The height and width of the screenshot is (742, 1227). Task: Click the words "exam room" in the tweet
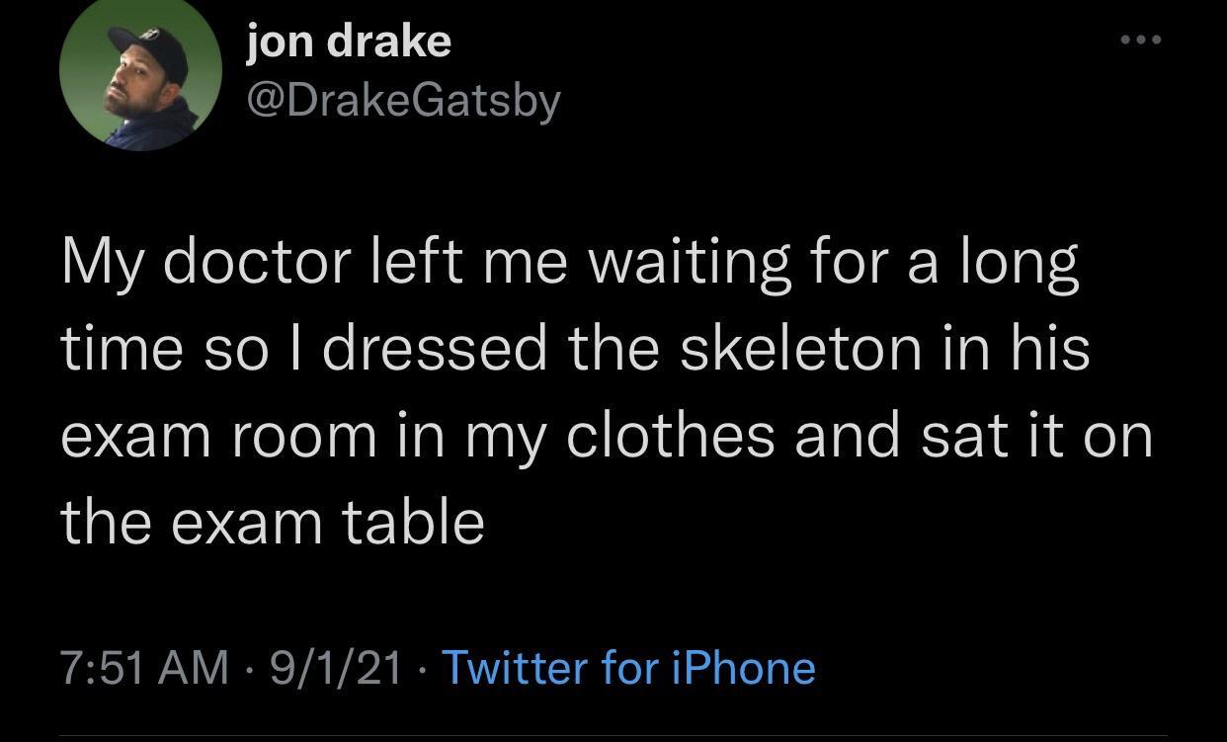(218, 434)
